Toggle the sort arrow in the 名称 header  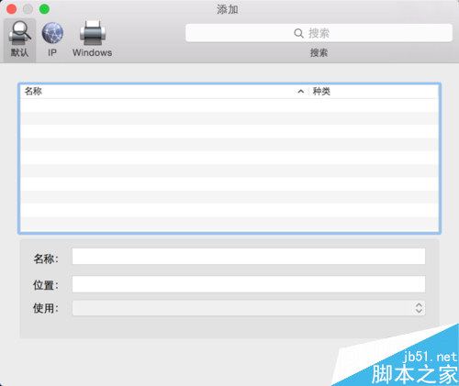[x=301, y=92]
